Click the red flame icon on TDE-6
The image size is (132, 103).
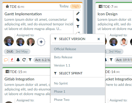tap(12, 60)
